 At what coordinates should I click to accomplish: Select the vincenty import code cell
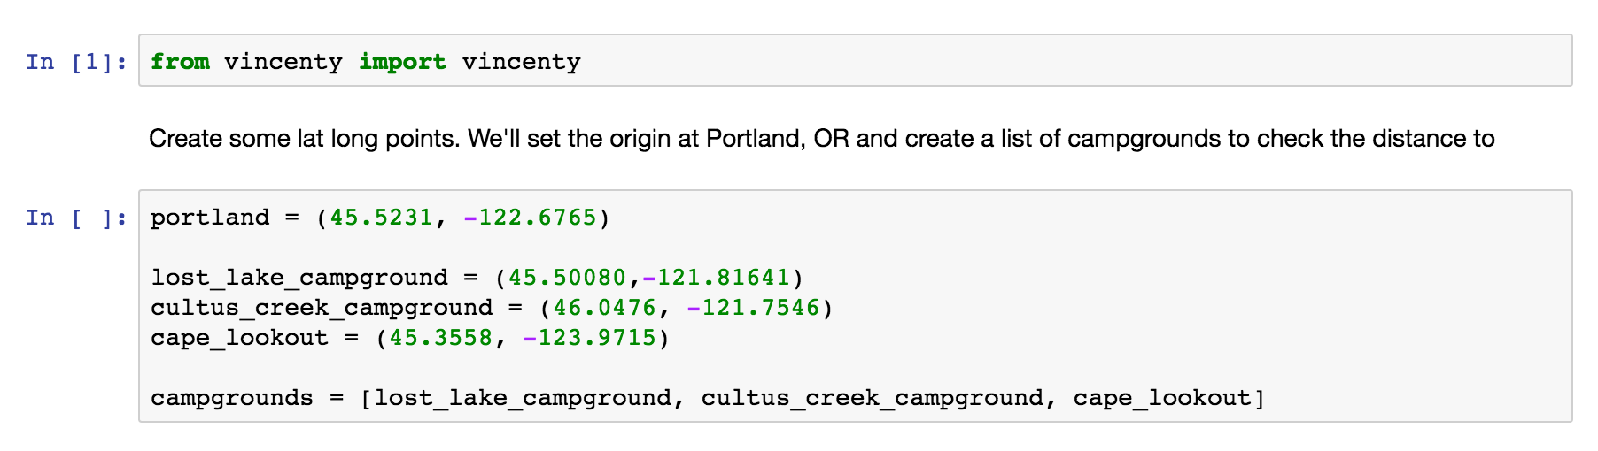855,60
